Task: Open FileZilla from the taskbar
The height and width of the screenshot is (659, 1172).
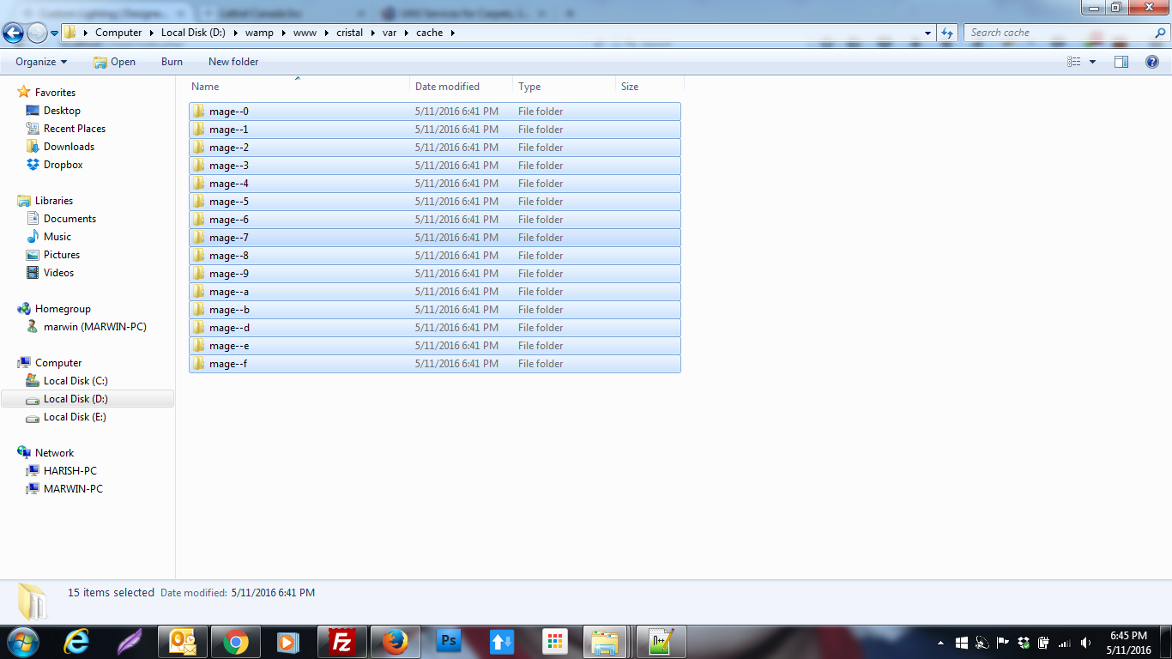Action: (342, 642)
